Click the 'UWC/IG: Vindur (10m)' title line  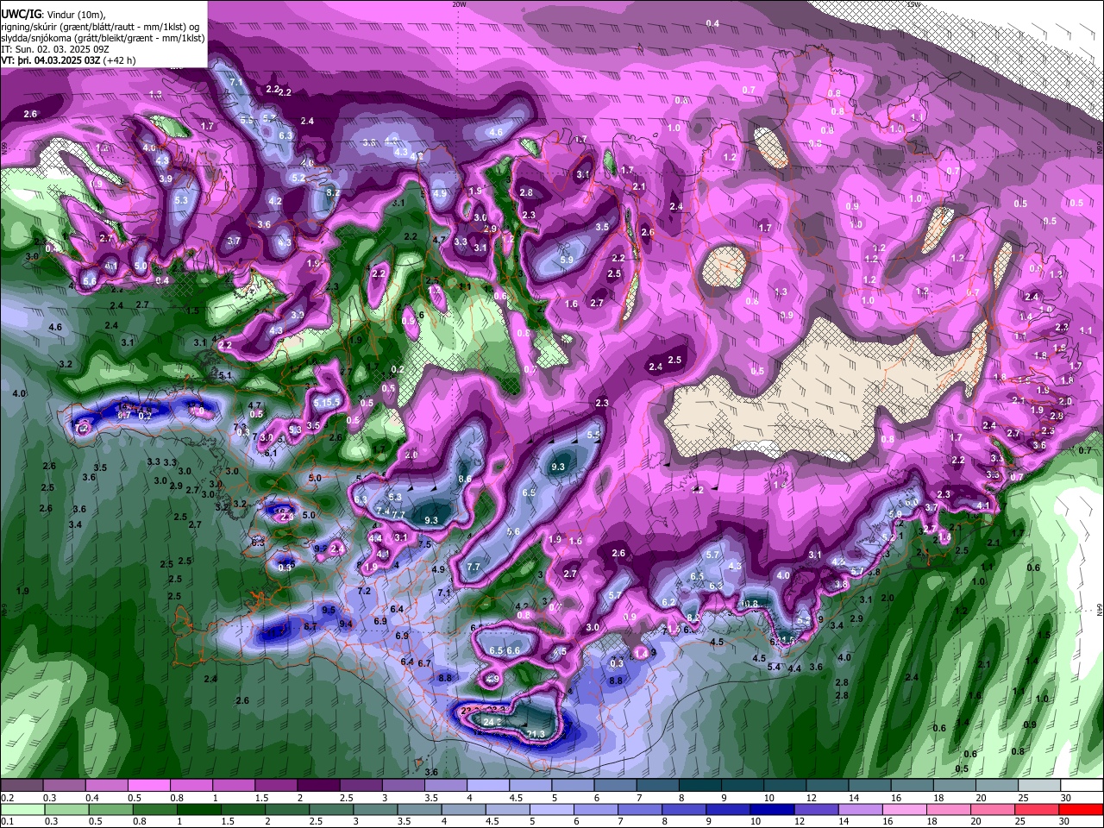[53, 15]
